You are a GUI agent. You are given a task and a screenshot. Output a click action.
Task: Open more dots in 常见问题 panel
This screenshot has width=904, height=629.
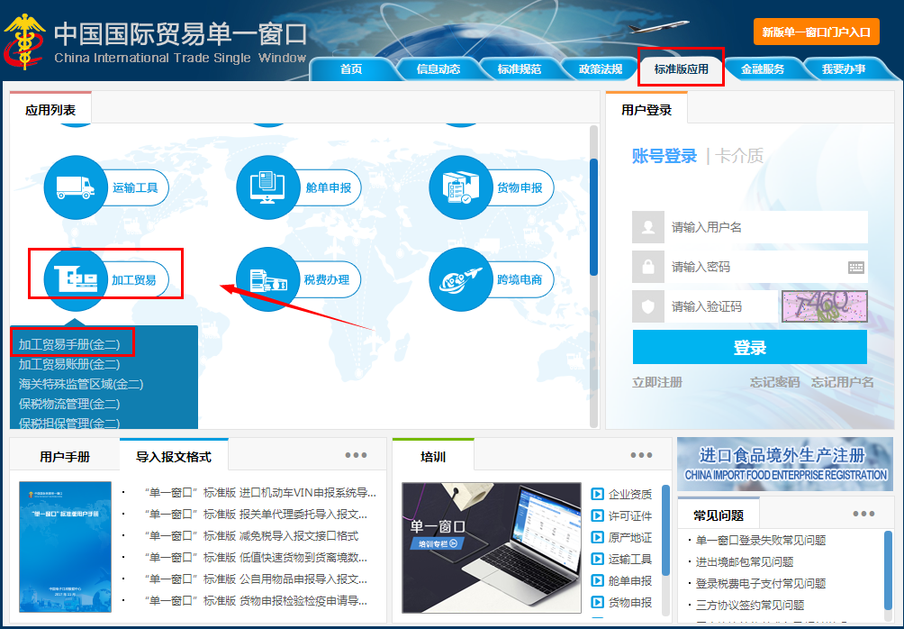click(863, 514)
